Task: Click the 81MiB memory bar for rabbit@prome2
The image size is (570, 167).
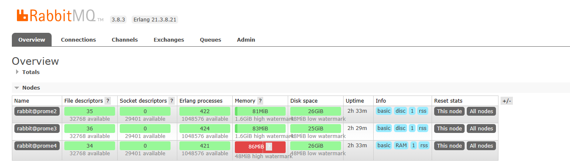Action: point(260,111)
